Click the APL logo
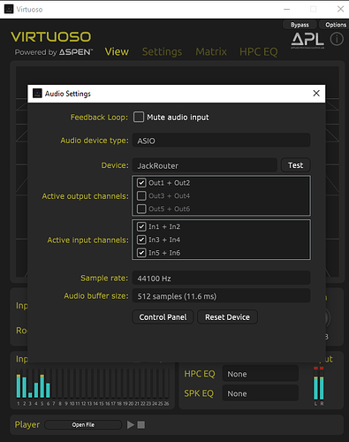Screen dimensions: 349x442 [x=307, y=41]
